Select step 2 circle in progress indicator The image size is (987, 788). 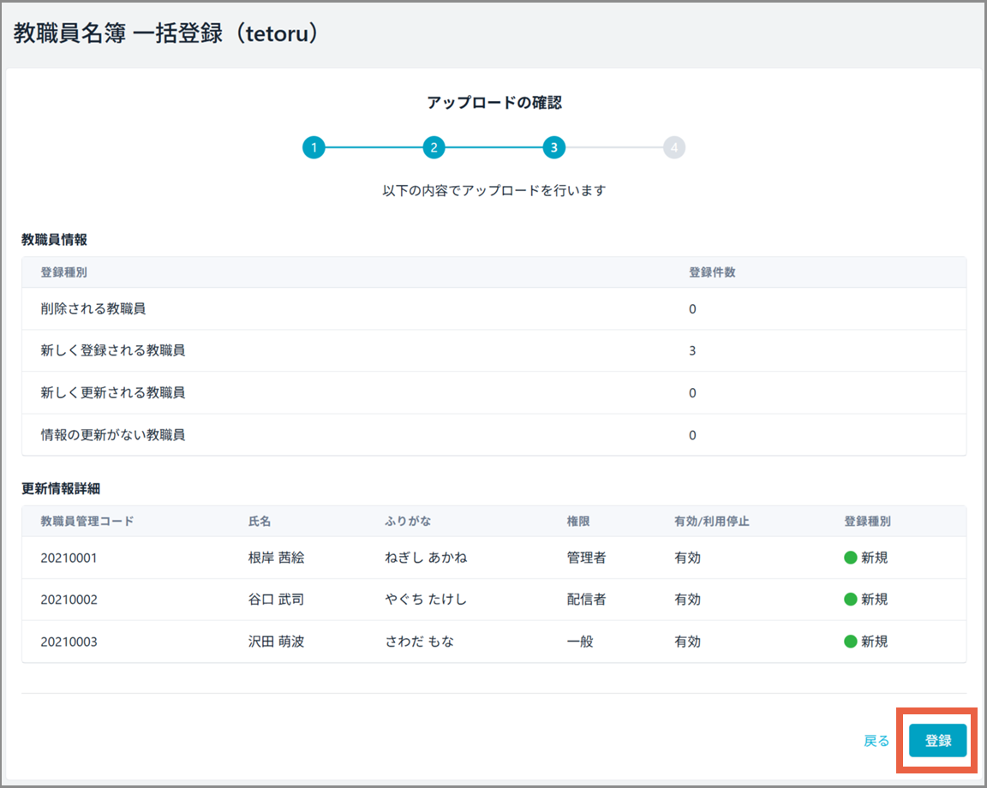[x=434, y=148]
